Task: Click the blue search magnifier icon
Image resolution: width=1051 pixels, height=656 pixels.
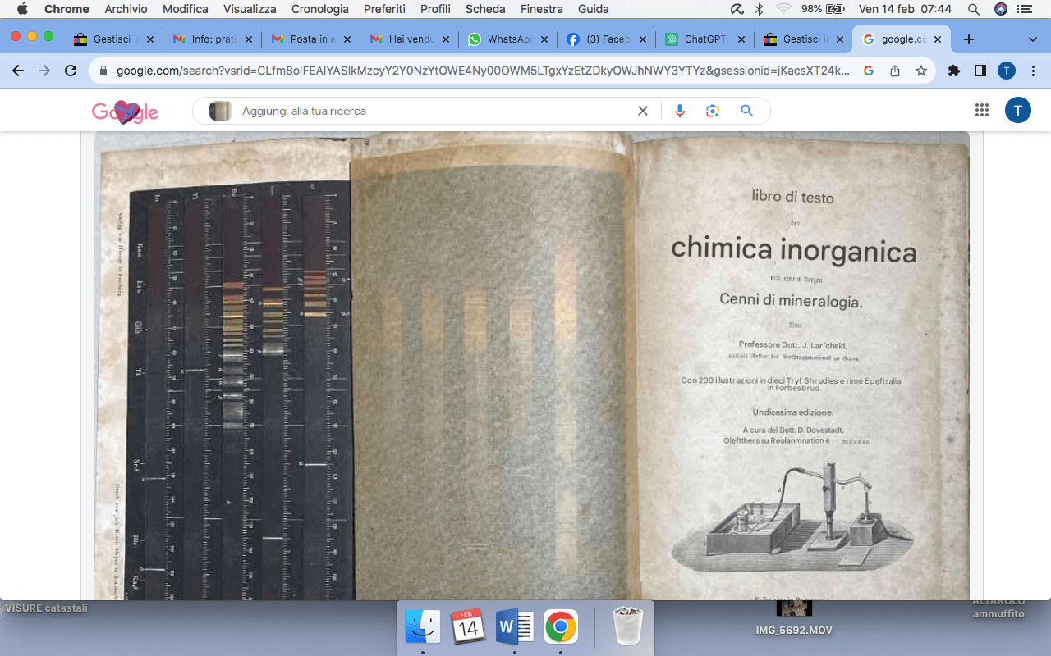Action: [x=746, y=111]
